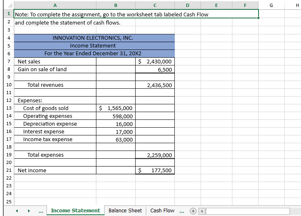The height and width of the screenshot is (216, 301).
Task: Select net income value 177,500
Action: (155, 170)
